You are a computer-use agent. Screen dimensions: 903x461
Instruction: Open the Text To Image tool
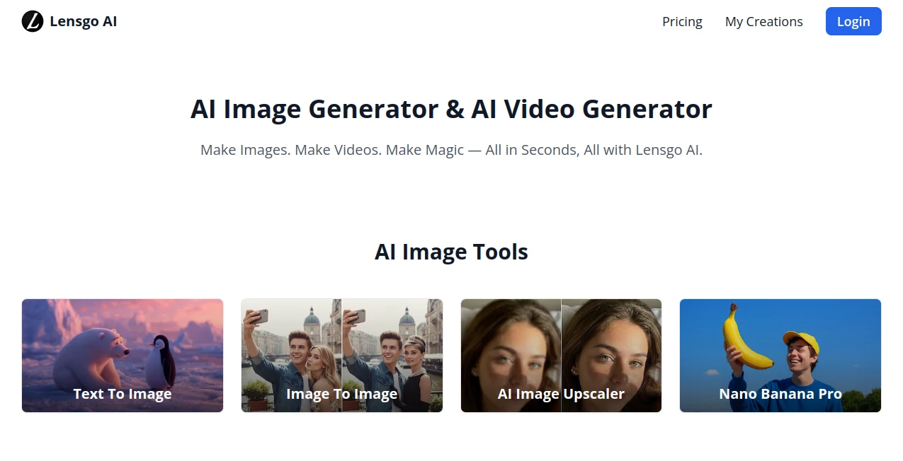(x=122, y=394)
